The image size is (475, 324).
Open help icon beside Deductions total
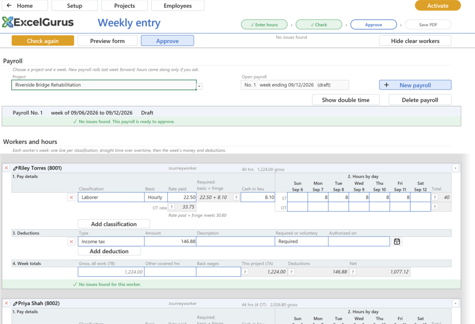click(291, 272)
